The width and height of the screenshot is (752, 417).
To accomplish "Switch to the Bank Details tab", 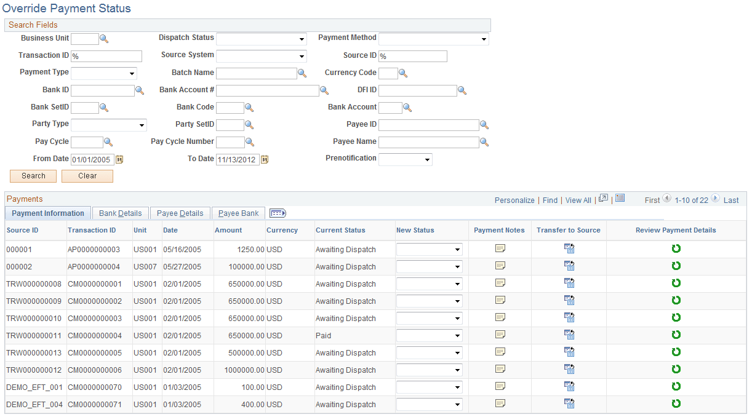I will click(120, 213).
